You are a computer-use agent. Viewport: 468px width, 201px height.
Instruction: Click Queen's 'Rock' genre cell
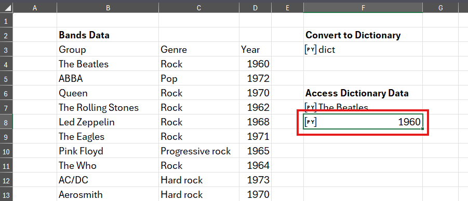(199, 93)
